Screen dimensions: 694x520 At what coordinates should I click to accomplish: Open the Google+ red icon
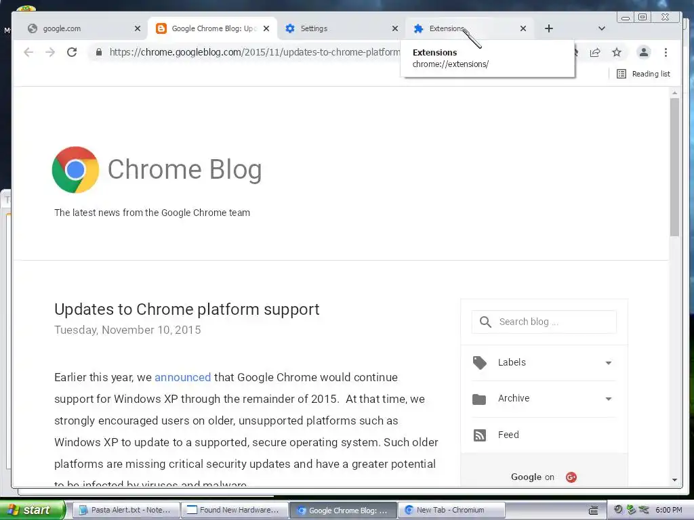[x=571, y=477]
